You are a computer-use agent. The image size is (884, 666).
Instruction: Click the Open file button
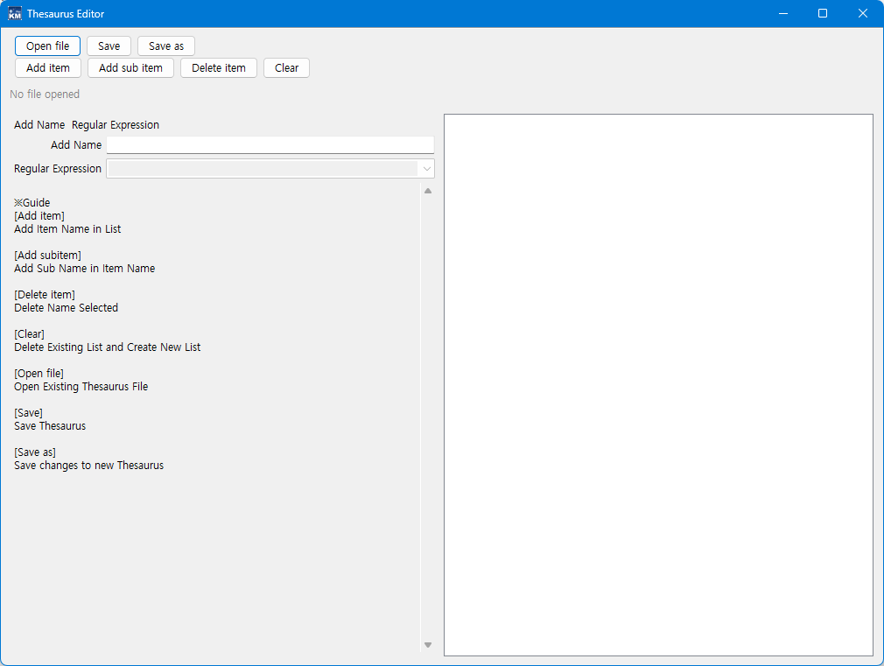click(47, 46)
